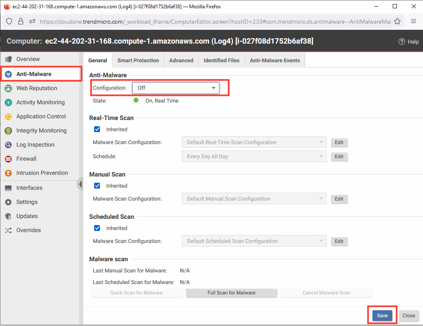Click the Interfaces network card icon

click(x=8, y=188)
